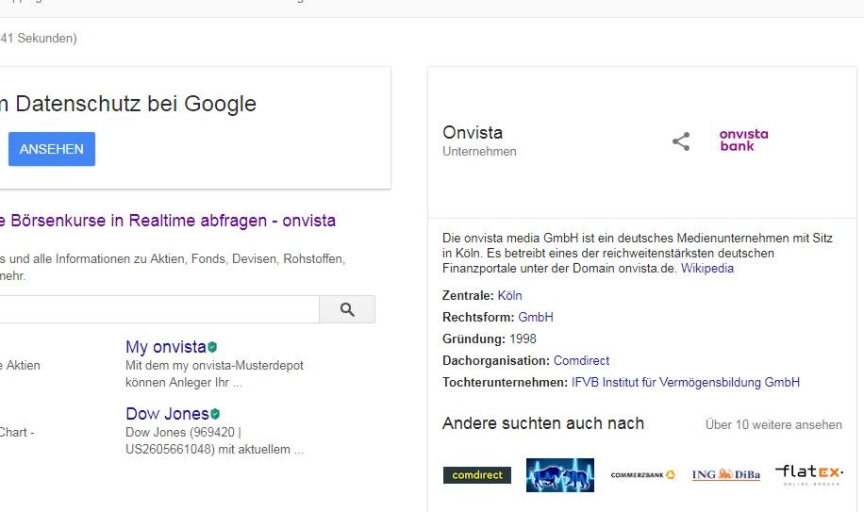
Task: Open the onvista bank logo image
Action: (x=743, y=140)
